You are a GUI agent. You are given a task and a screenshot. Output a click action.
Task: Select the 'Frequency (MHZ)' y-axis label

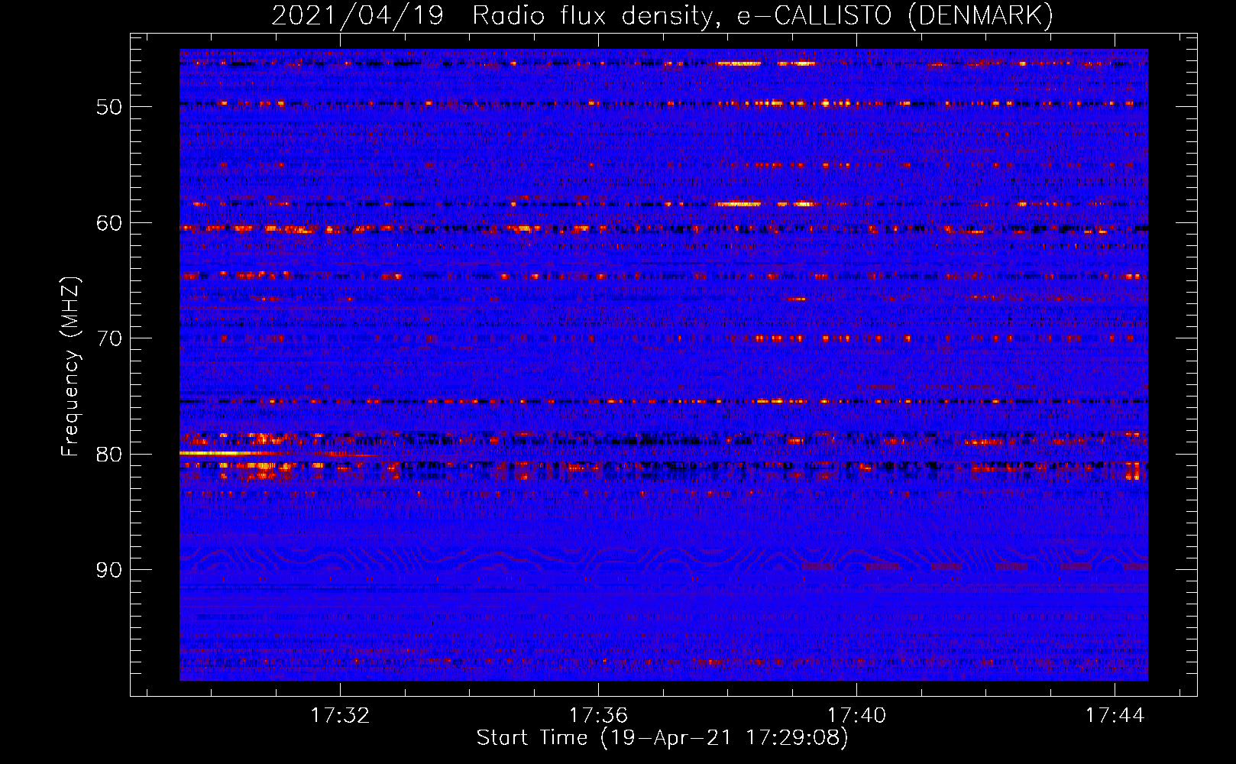tap(70, 367)
